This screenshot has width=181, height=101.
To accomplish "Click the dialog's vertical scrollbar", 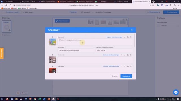I will [x=135, y=40].
